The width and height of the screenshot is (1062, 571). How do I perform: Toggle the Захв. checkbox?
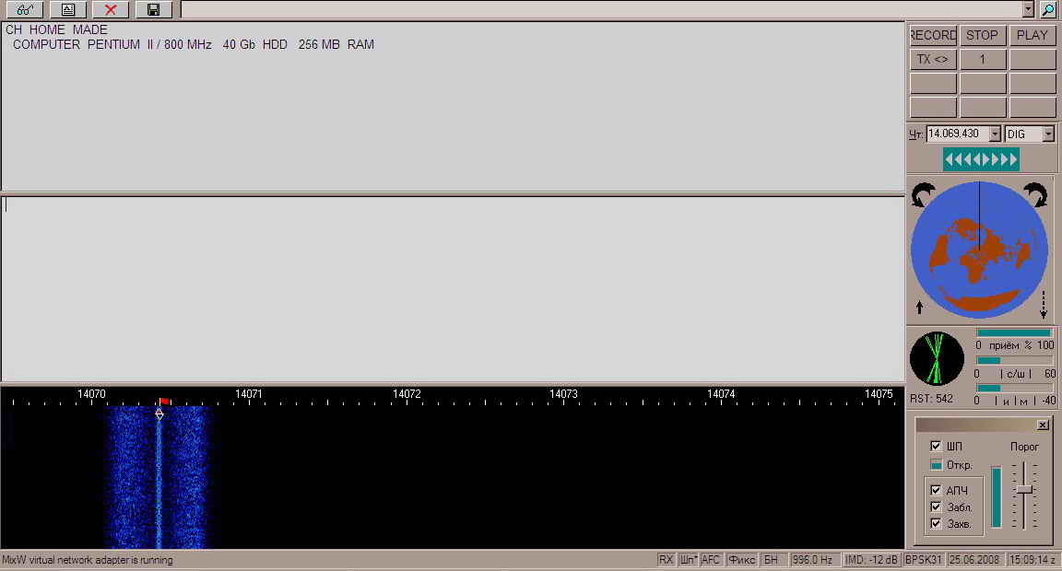pos(936,524)
